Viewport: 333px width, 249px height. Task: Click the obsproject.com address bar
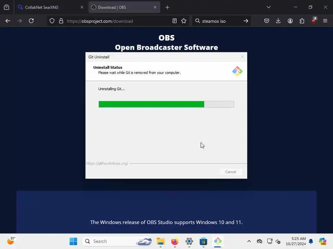click(118, 21)
